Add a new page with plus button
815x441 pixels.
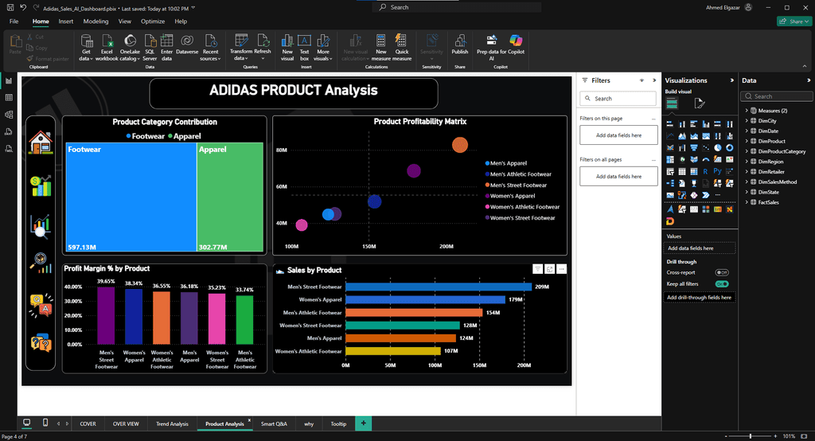(363, 423)
